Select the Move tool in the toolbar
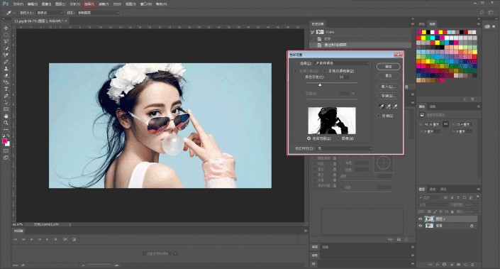Screen dimensions: 500x269 [x=6, y=28]
